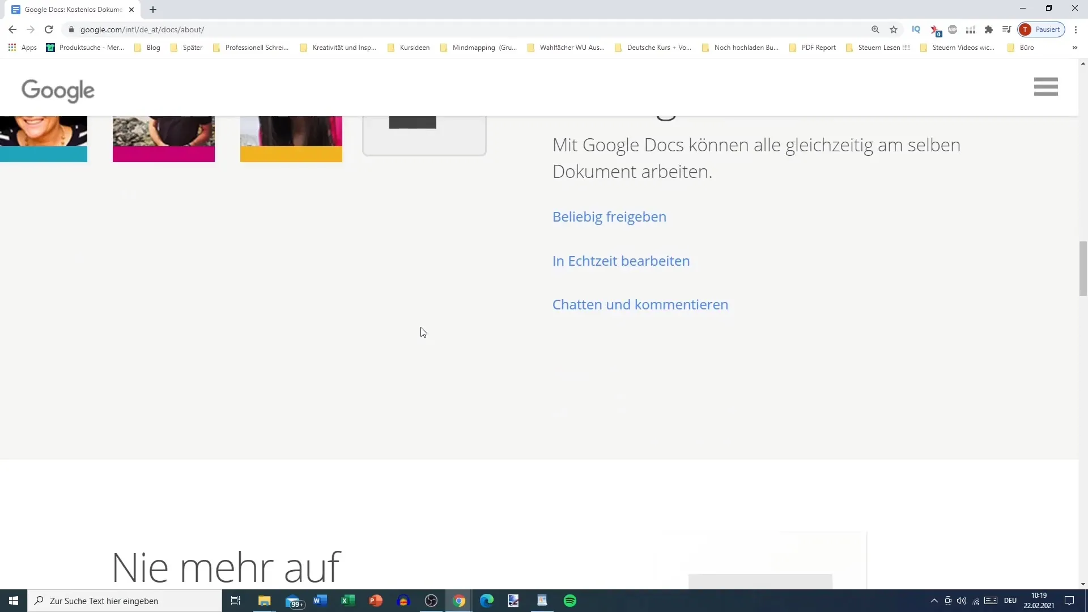
Task: Open the Produktsuche - Mer... bookmark
Action: click(x=85, y=48)
